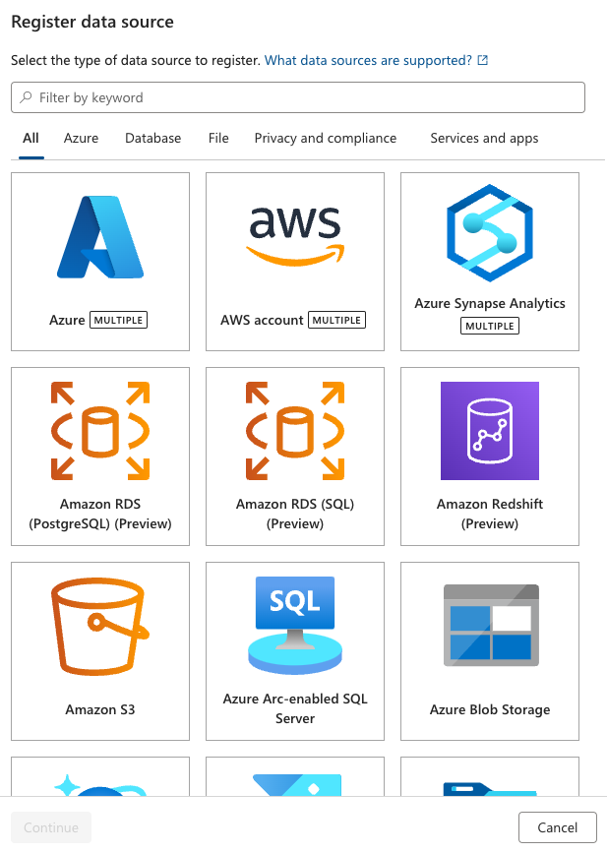Open 'What data sources are supported?' link
The width and height of the screenshot is (607, 853).
click(368, 60)
